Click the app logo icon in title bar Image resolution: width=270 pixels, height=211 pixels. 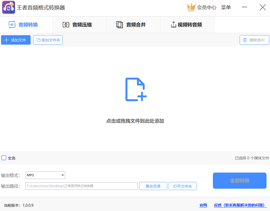point(9,7)
